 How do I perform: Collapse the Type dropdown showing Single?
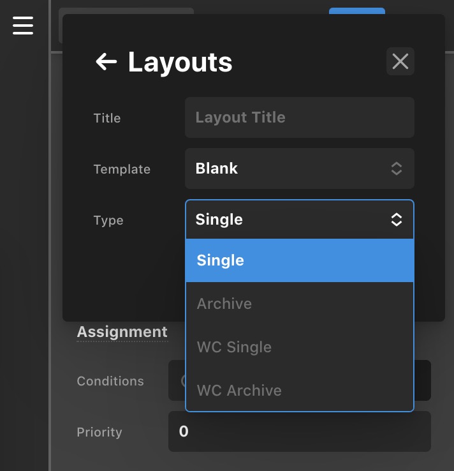pos(300,220)
